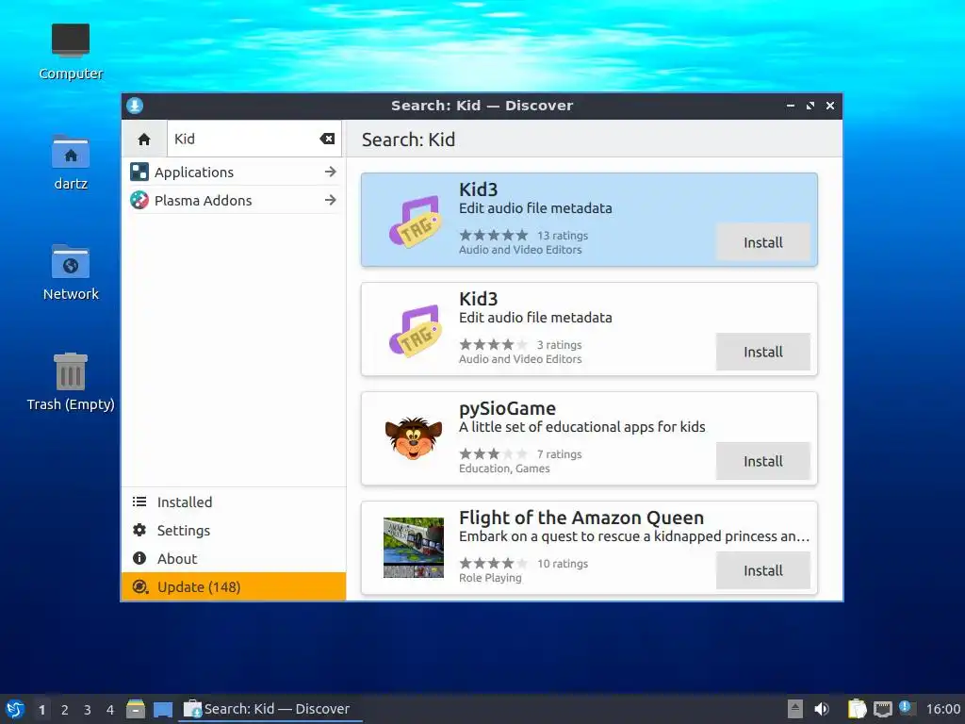Click the star rating of 13-ratings Kid3

[x=494, y=235]
